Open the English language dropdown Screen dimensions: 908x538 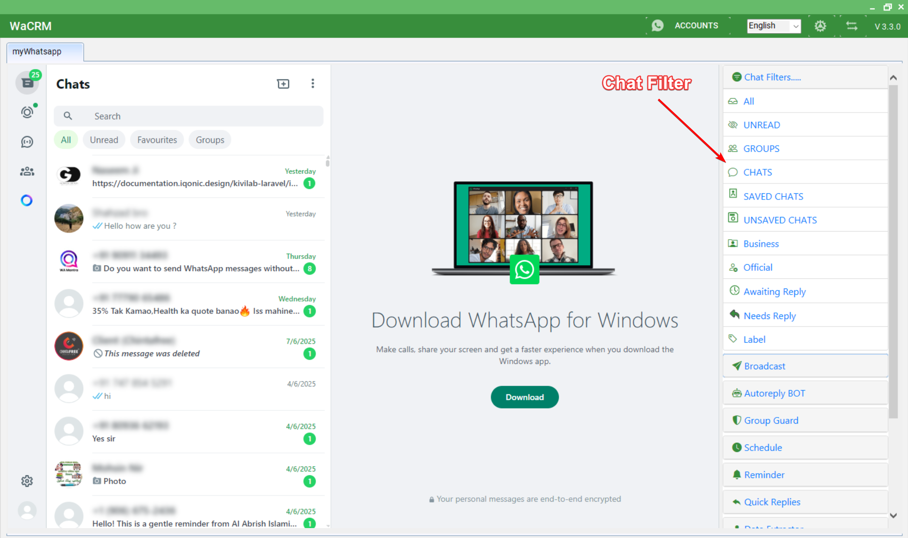773,26
